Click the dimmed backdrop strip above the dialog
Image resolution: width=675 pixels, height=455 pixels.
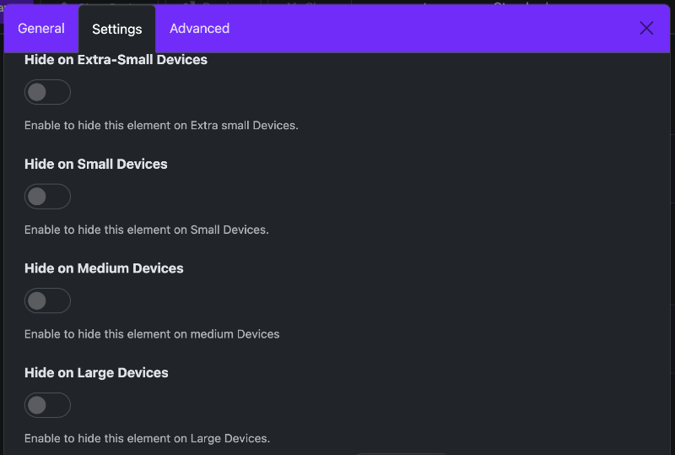click(x=337, y=3)
